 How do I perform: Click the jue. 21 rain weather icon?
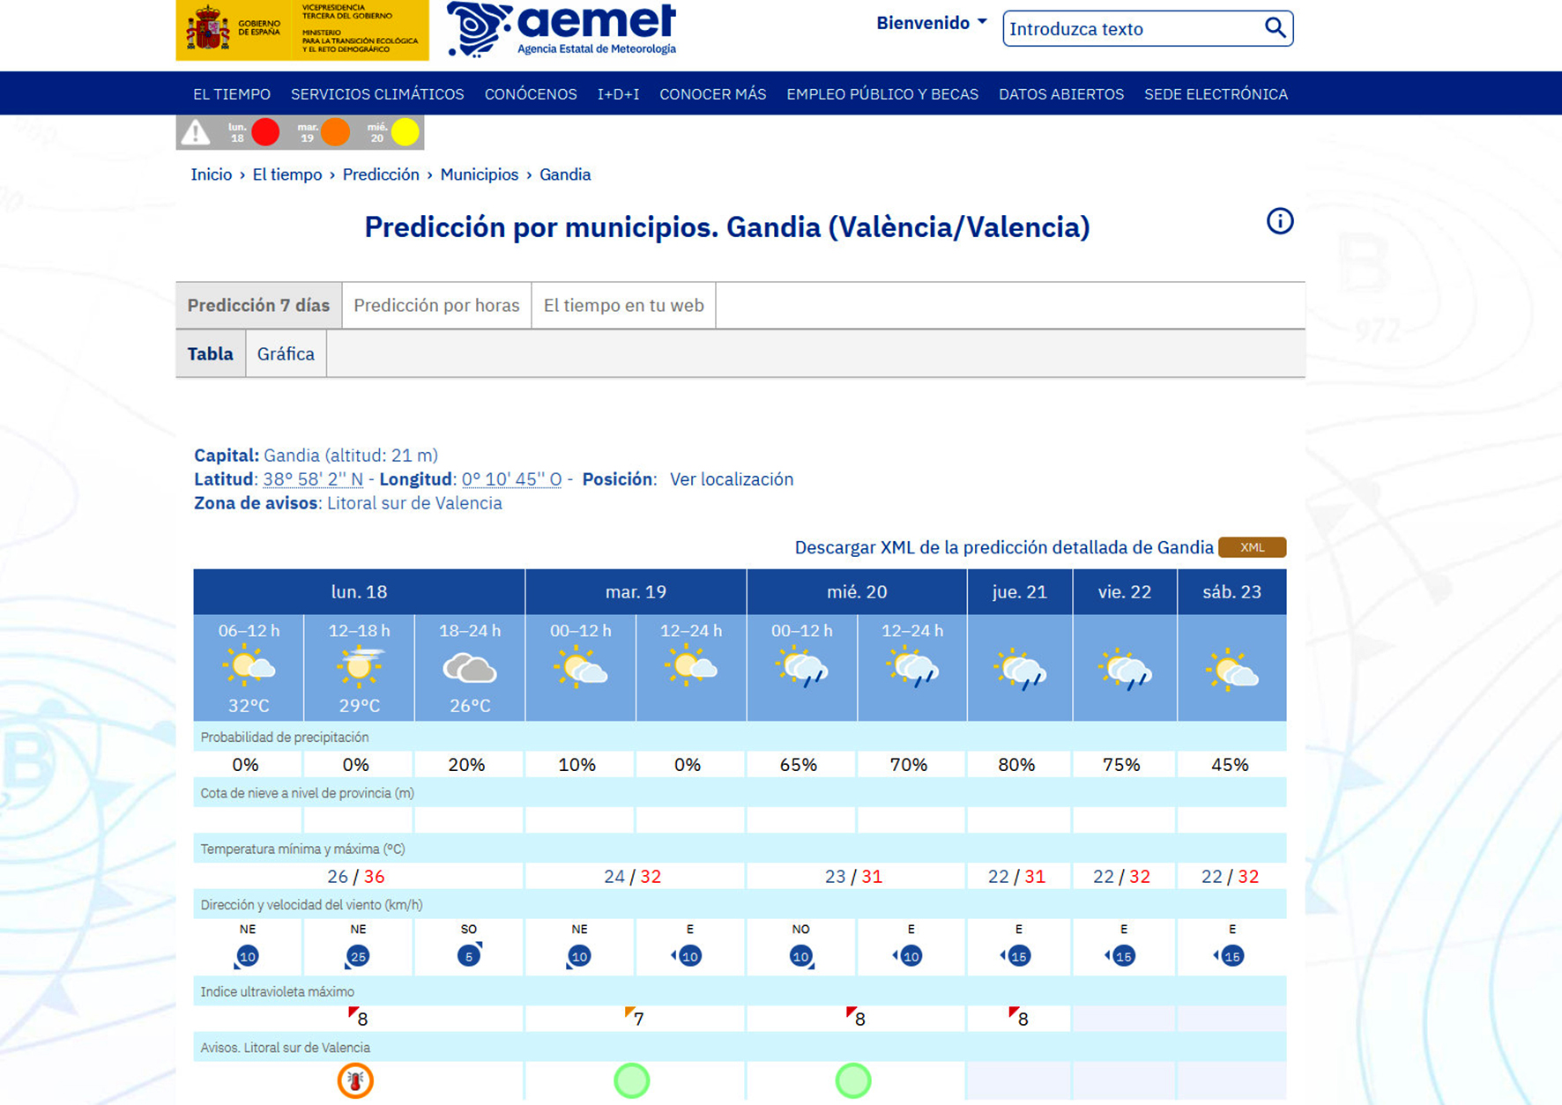point(1020,670)
